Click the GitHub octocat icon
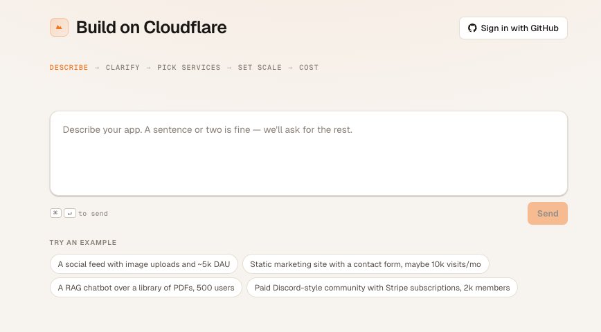The image size is (601, 332). pos(472,28)
